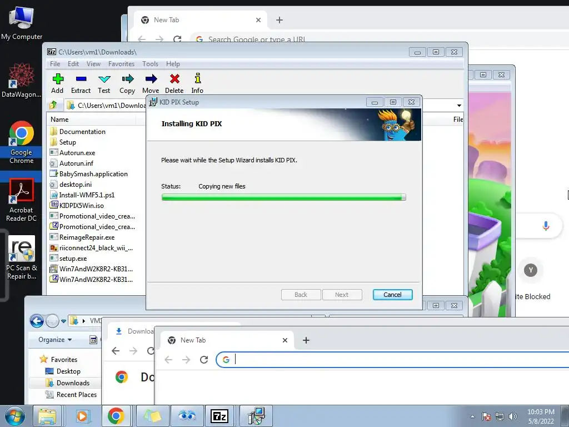The height and width of the screenshot is (427, 569).
Task: Click the Test icon in 7-Zip toolbar
Action: point(104,79)
